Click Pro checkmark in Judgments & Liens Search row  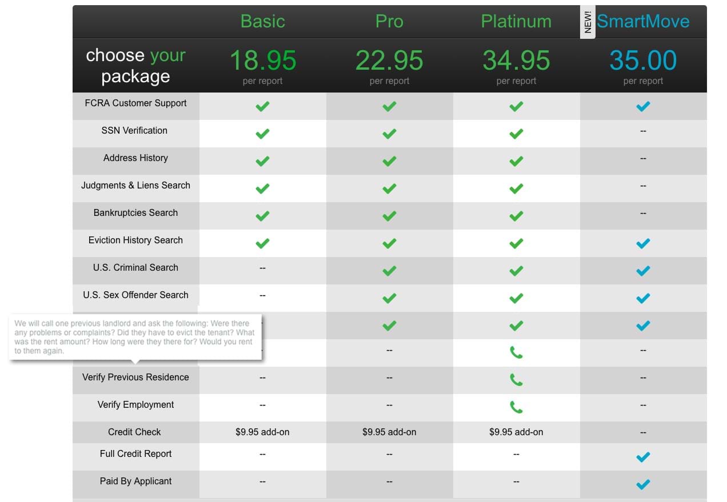(x=389, y=188)
